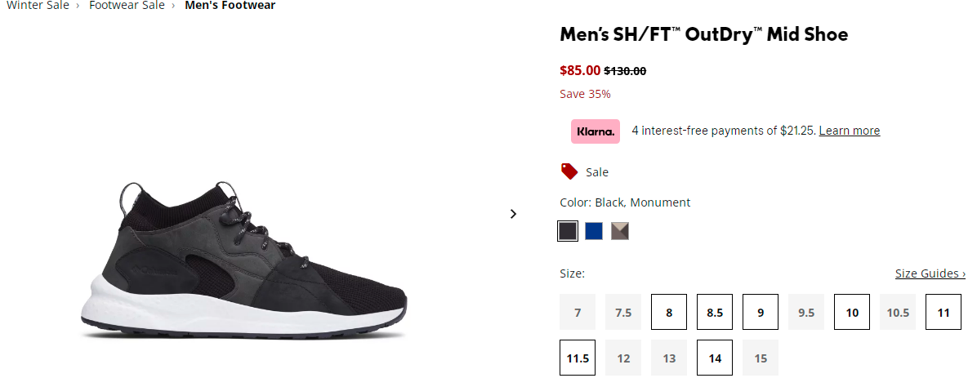Screen dimensions: 977x378
Task: Select shoe size 8
Action: click(x=669, y=312)
